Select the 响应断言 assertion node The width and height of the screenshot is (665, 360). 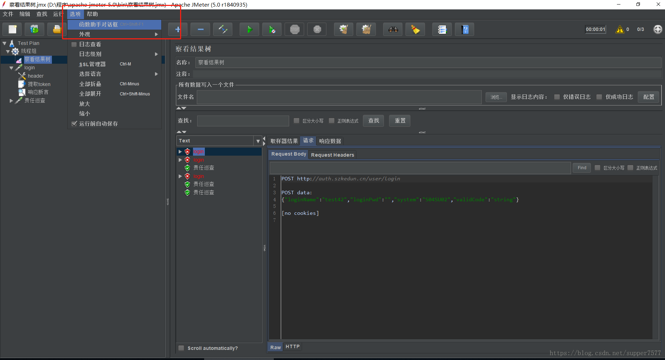[38, 92]
